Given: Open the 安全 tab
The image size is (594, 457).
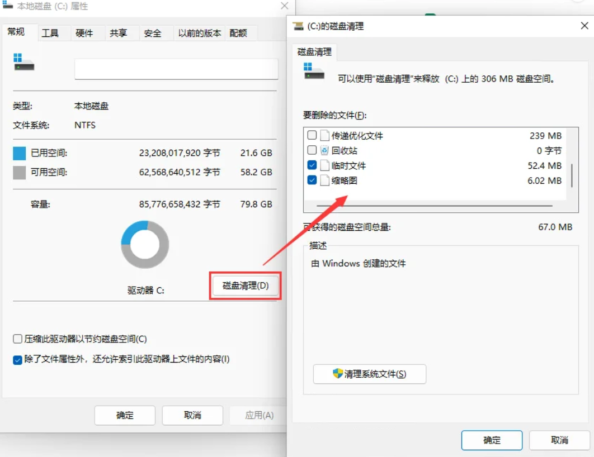Looking at the screenshot, I should tap(153, 34).
